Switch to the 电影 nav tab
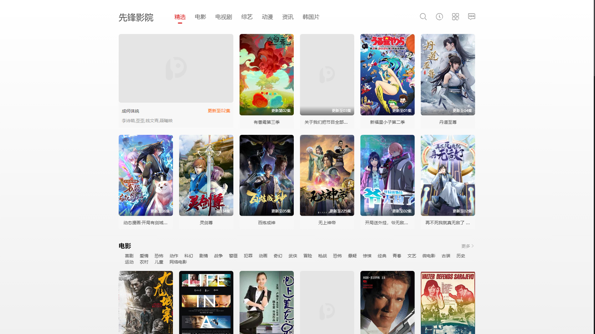Image resolution: width=595 pixels, height=334 pixels. (x=200, y=17)
